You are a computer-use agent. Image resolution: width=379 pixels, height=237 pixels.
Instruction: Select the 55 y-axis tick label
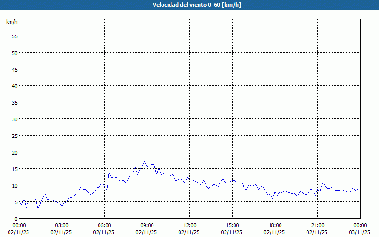click(15, 36)
